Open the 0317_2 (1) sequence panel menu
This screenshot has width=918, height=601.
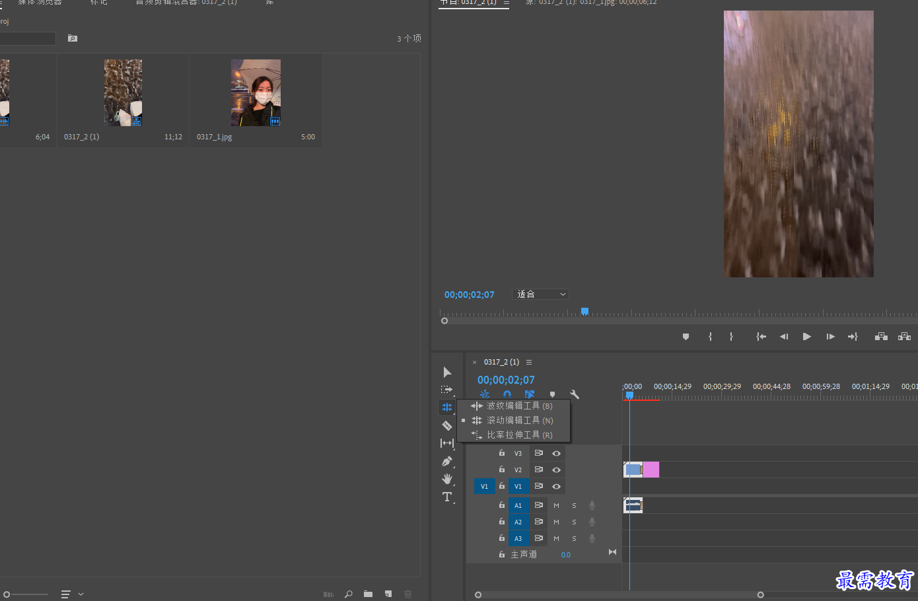point(529,362)
